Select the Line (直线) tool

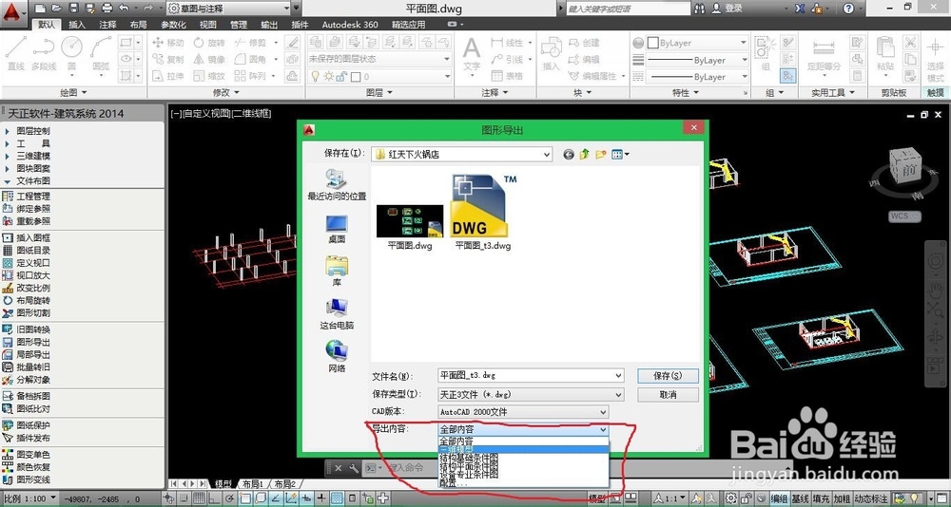(x=16, y=53)
